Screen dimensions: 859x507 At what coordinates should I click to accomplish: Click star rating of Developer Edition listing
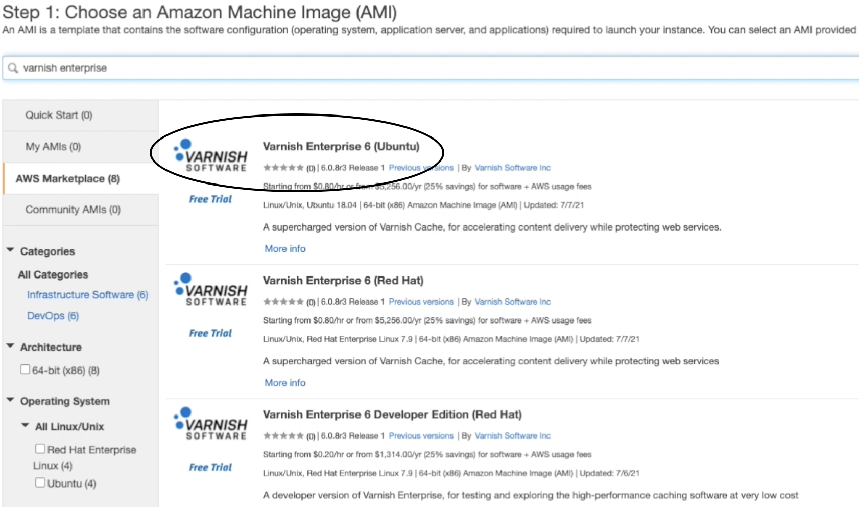[283, 436]
